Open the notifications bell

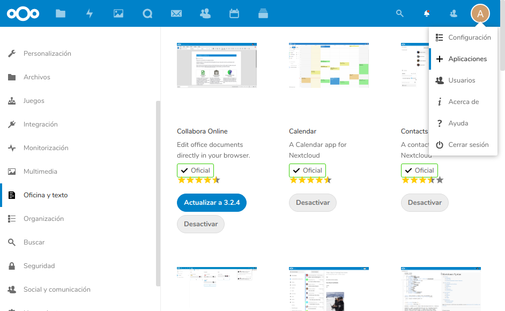tap(427, 13)
